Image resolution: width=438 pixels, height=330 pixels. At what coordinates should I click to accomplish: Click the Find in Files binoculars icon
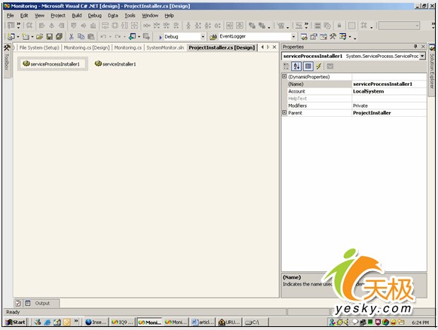pos(213,37)
